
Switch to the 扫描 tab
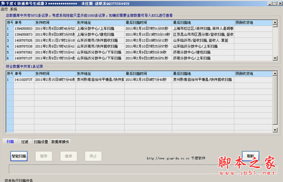[x=10, y=141]
